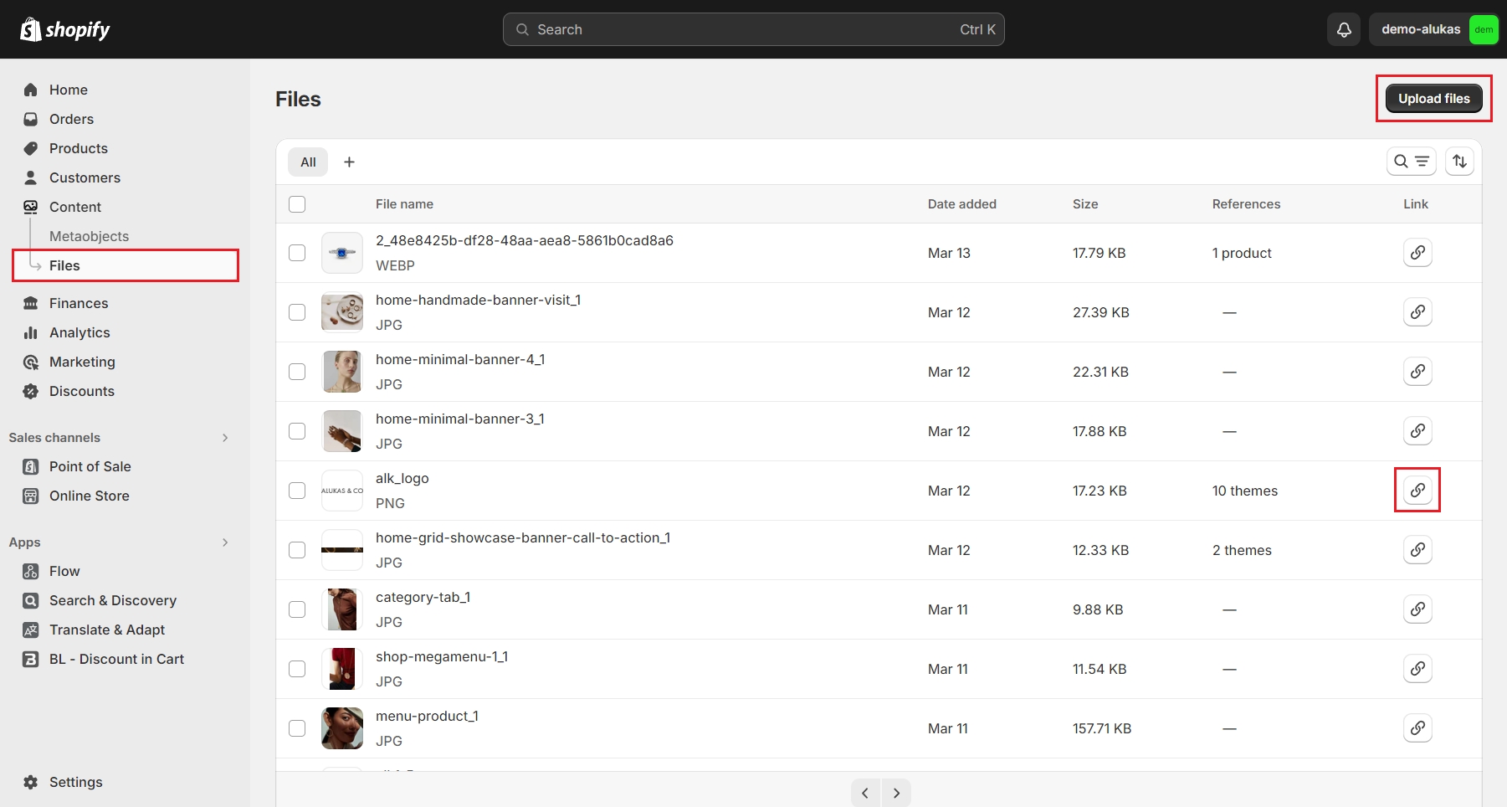
Task: Focus the top Search field
Action: (x=753, y=29)
